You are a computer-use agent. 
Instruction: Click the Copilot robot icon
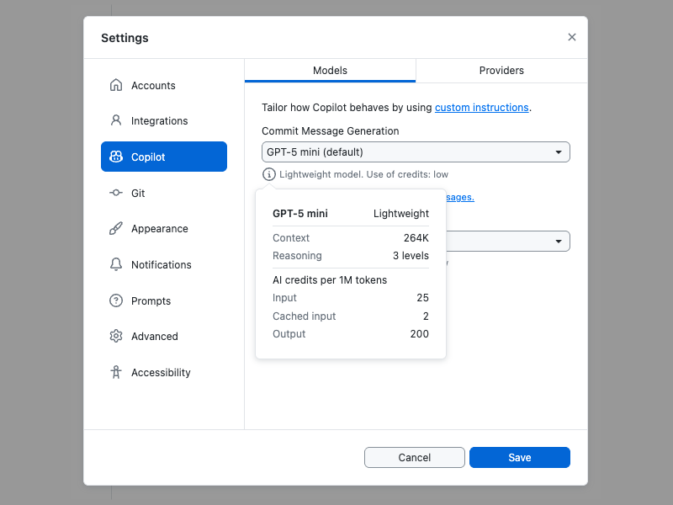[116, 157]
